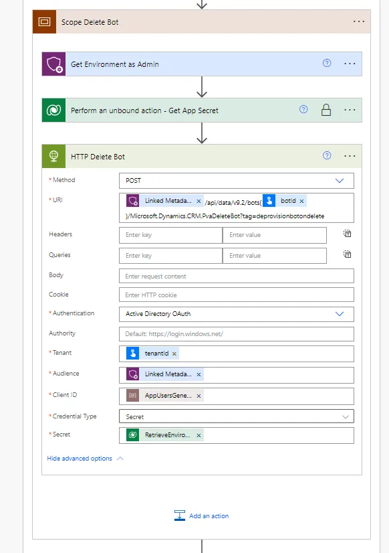The image size is (389, 553).
Task: Remove AppUsersGene token from Client ID
Action: coord(199,396)
